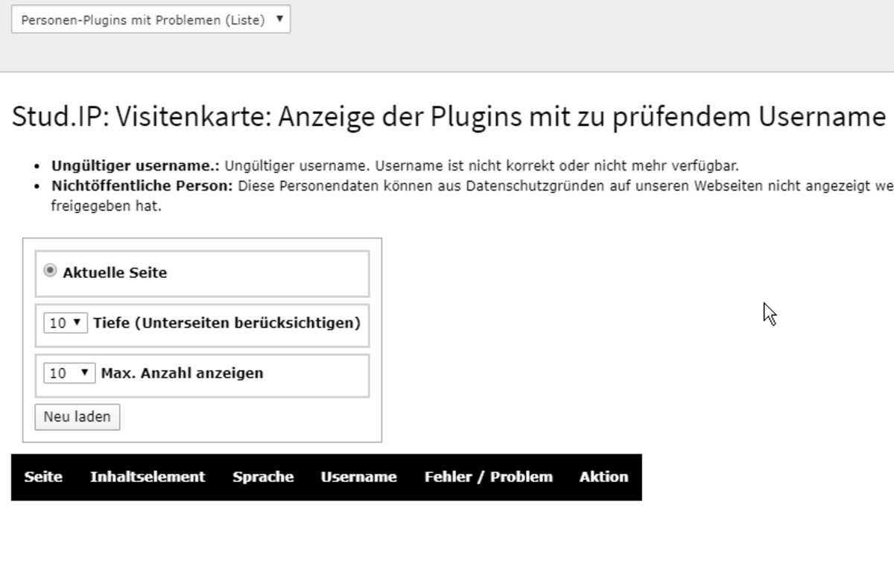Open the Tiefe depth dropdown
Screen dimensions: 894x561
point(66,323)
